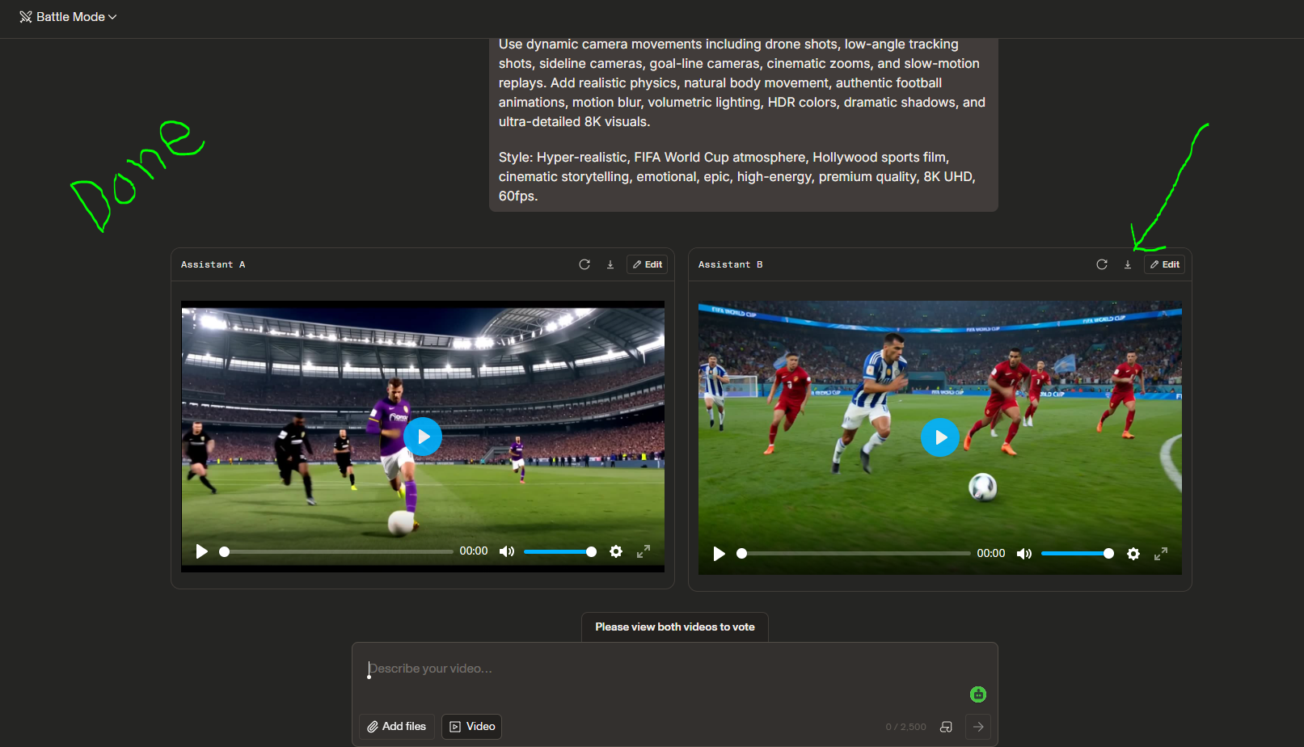Download Assistant A's video
1304x747 pixels.
[x=610, y=264]
